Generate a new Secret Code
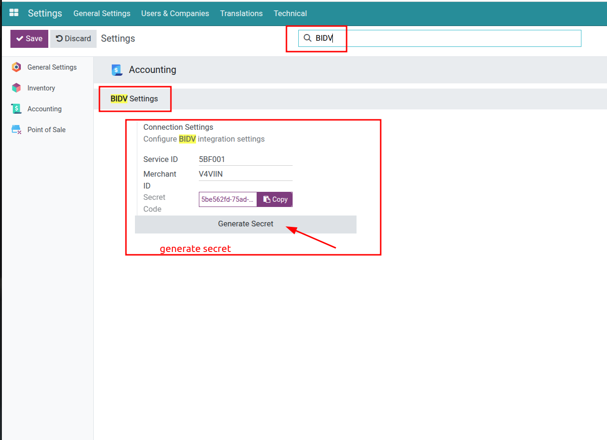Screen dimensions: 607x440 tap(246, 224)
